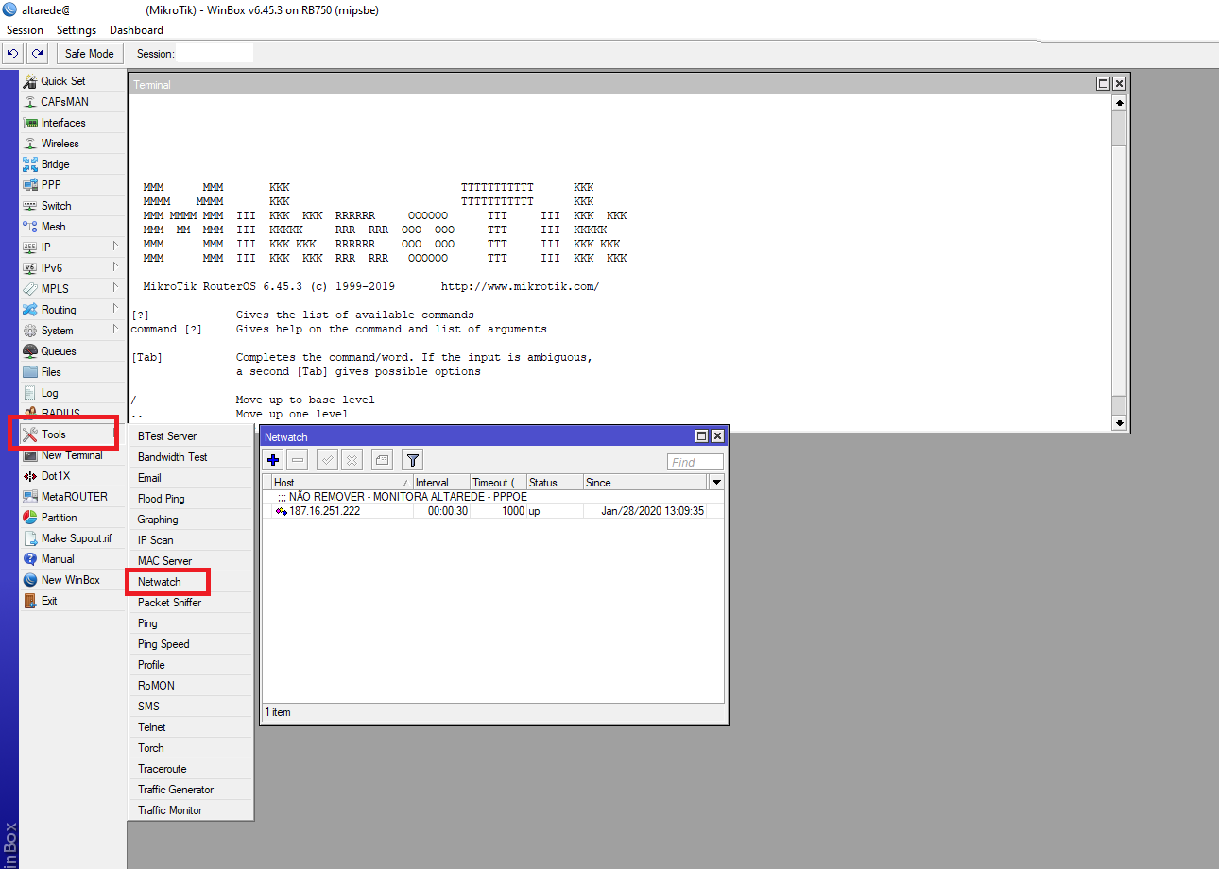Open Files from sidebar

[x=73, y=372]
